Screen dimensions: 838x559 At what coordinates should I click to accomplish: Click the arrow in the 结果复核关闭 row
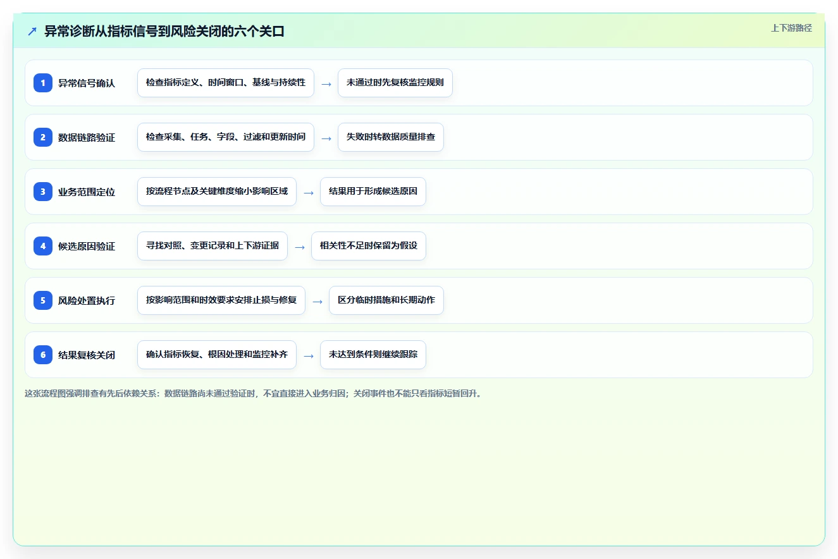(309, 355)
